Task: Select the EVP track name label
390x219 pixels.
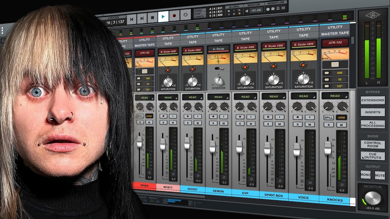Action: click(x=245, y=193)
